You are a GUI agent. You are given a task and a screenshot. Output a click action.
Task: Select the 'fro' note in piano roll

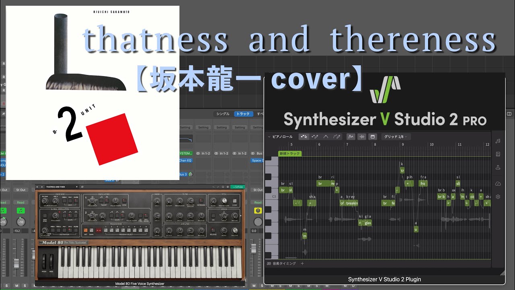tap(422, 183)
